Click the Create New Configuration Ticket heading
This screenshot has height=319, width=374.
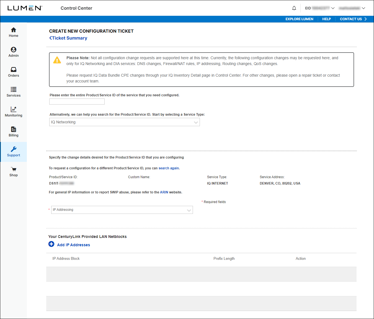91,31
